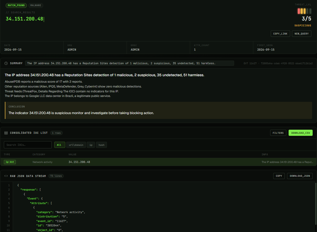This screenshot has width=317, height=232.
Task: Copy the raw JSON data
Action: 279,176
